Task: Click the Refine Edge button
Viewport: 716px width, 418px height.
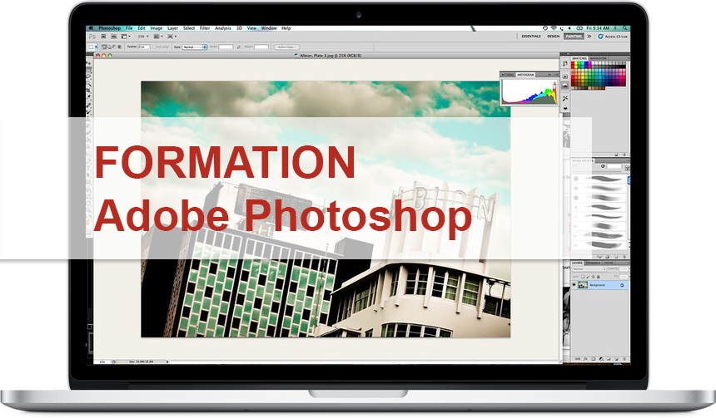Action: tap(286, 47)
